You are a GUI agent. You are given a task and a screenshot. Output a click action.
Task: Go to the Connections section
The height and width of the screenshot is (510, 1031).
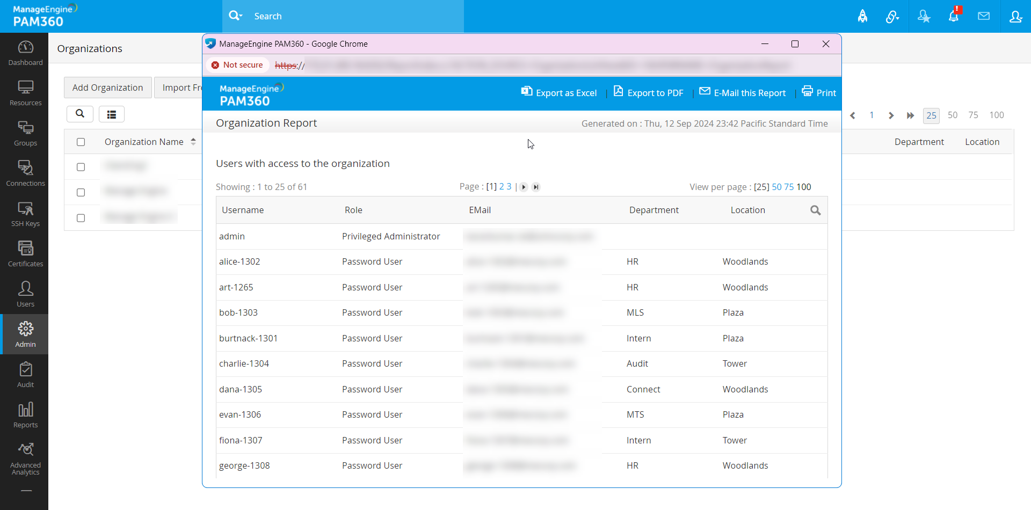point(25,172)
